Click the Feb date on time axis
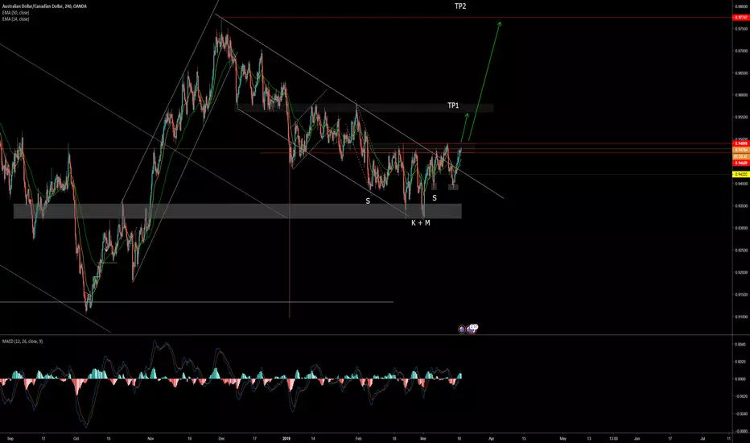This screenshot has height=443, width=750. [x=358, y=438]
